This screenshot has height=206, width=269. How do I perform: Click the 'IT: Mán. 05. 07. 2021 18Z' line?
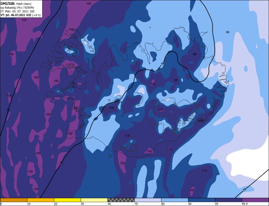pos(17,11)
